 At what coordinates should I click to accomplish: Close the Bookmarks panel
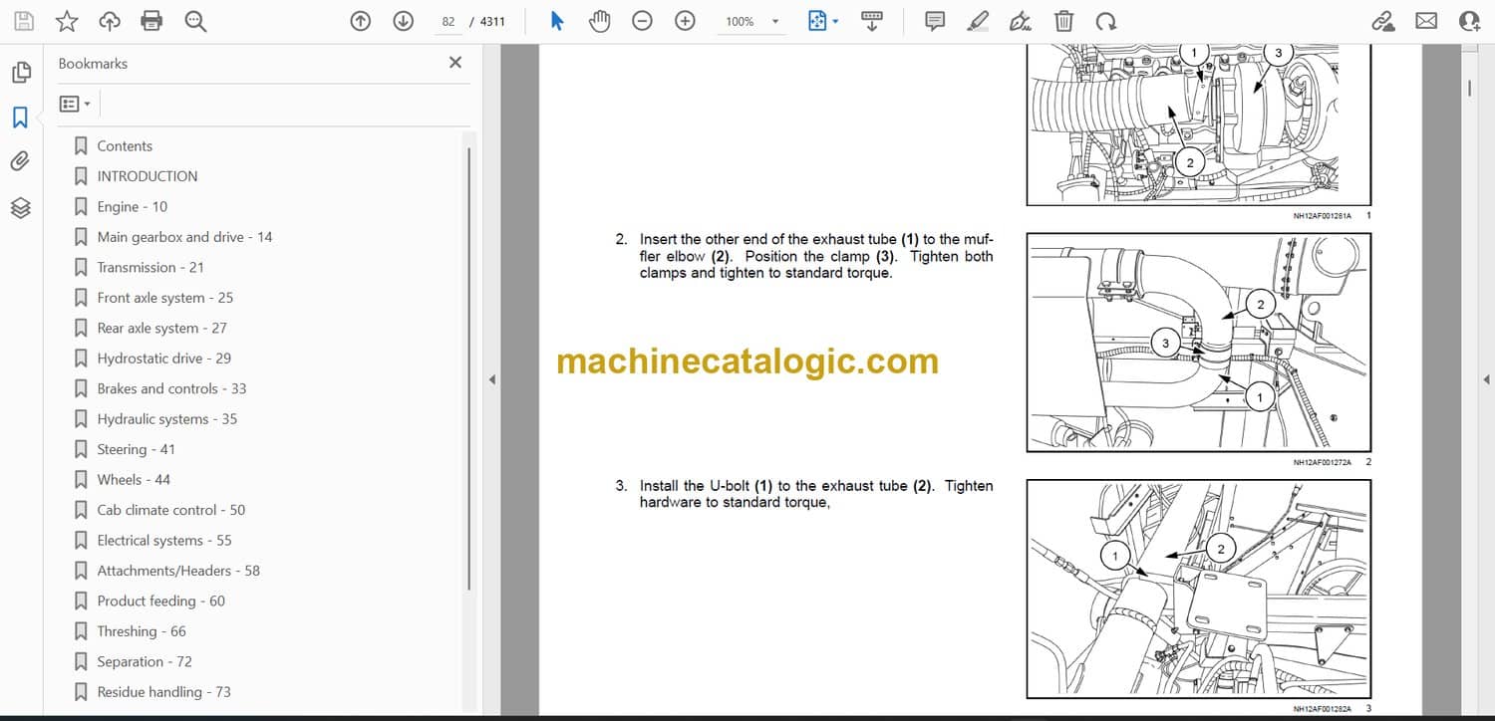tap(455, 63)
